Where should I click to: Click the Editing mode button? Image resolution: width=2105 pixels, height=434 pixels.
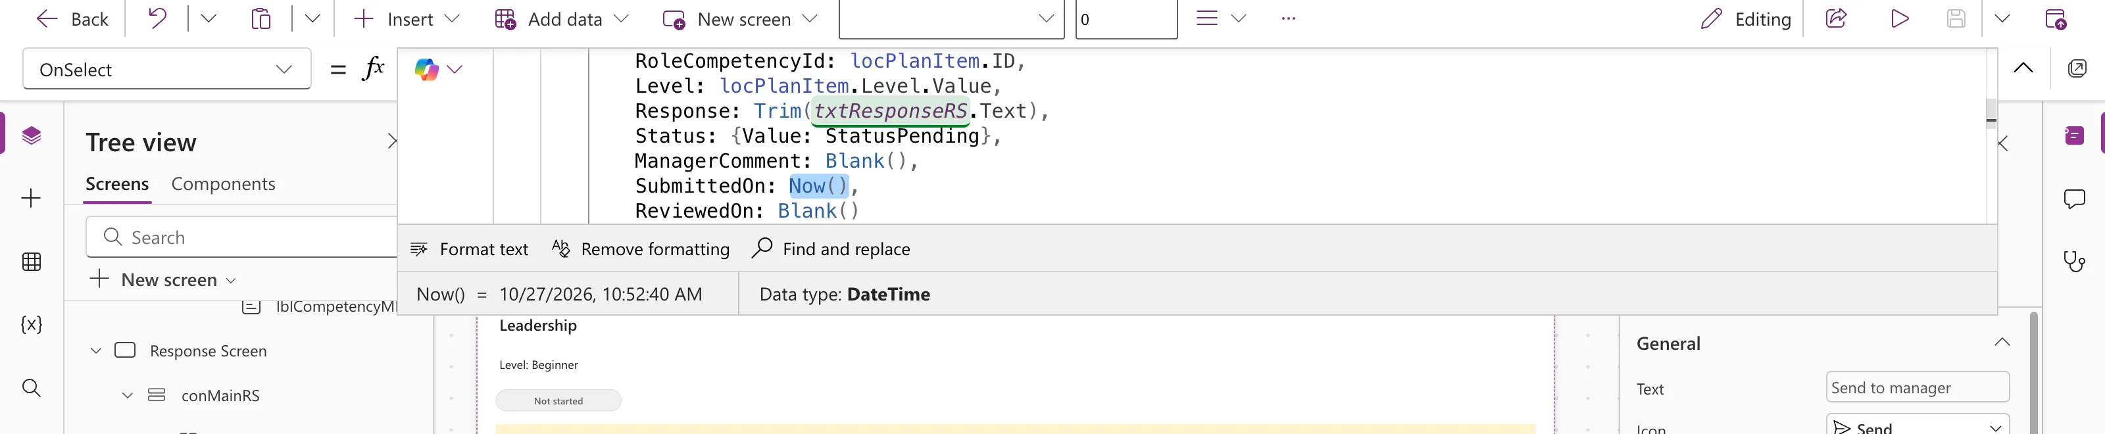(1745, 19)
